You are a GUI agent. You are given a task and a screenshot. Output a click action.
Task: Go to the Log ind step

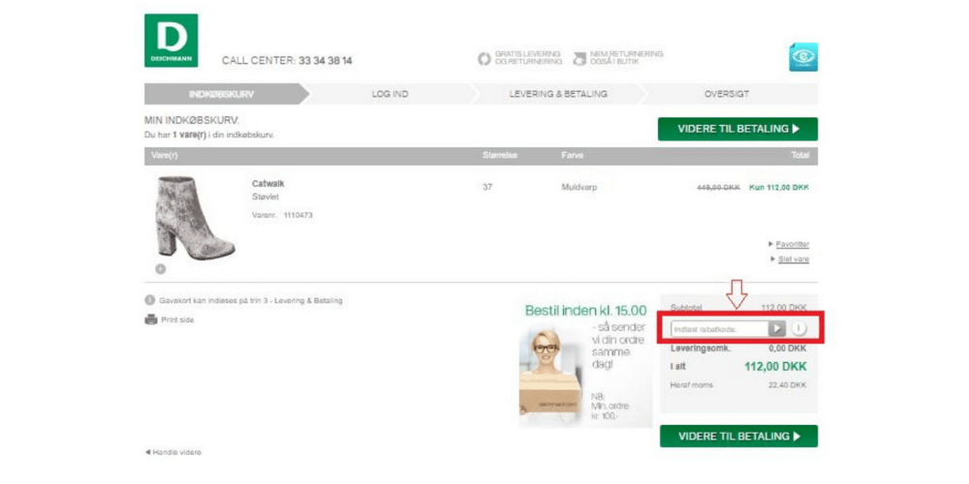click(x=389, y=94)
